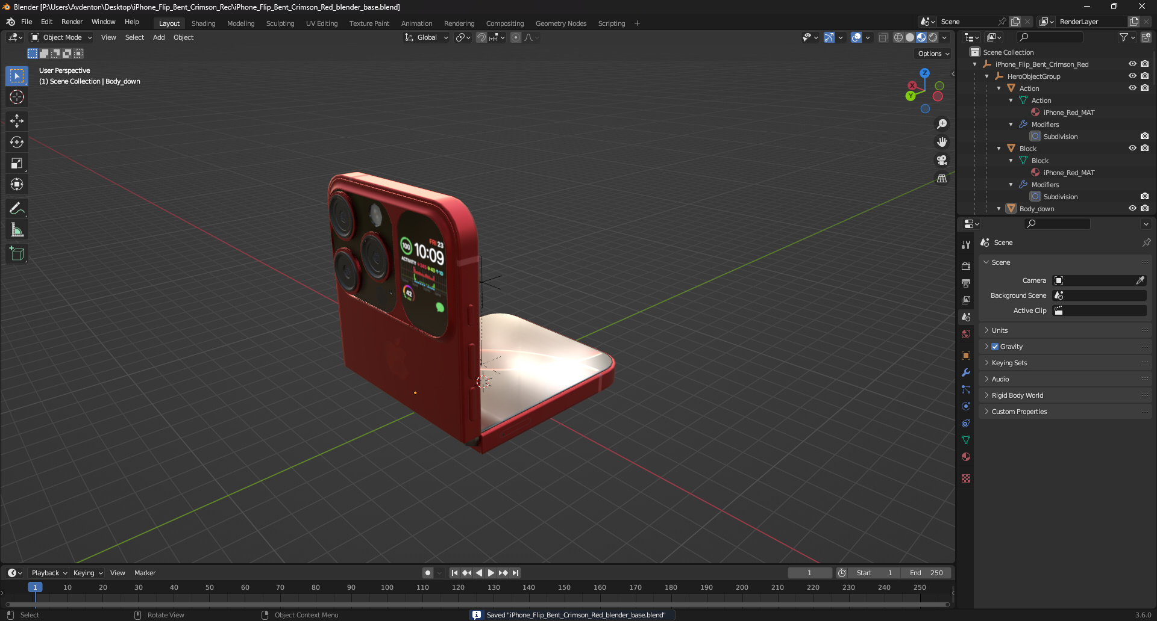This screenshot has height=621, width=1157.
Task: Click the pan view hand gizmo
Action: tap(942, 142)
